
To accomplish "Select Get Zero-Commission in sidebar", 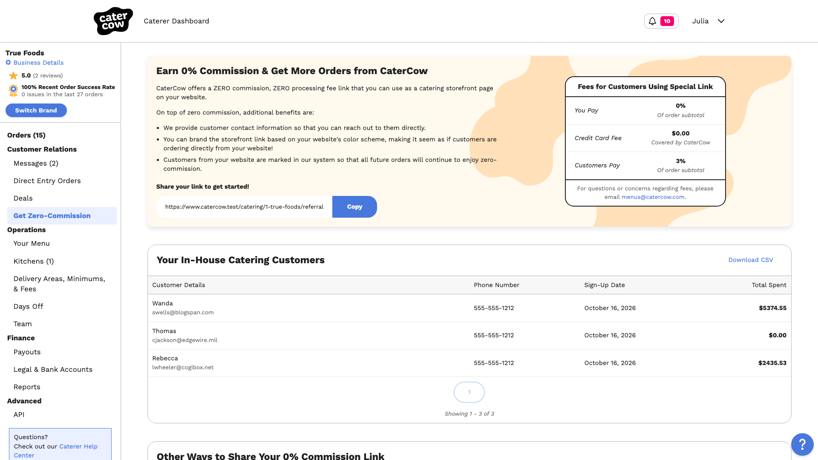I will click(x=62, y=216).
